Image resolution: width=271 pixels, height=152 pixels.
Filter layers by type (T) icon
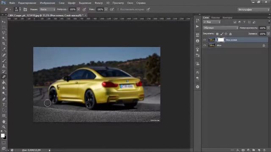[x=244, y=22]
